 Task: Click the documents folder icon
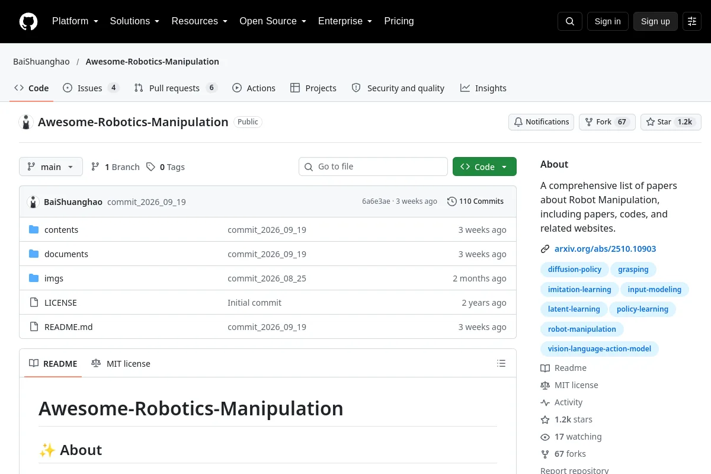[x=34, y=254]
